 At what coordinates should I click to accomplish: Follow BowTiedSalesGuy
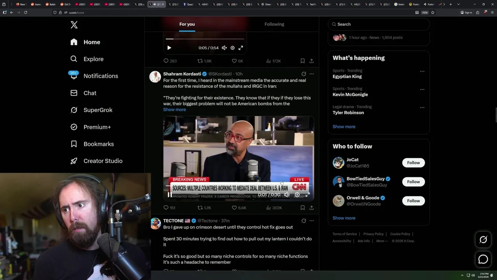coord(413,182)
